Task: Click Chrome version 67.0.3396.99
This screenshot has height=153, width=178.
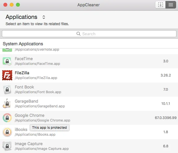Action: coord(166,118)
